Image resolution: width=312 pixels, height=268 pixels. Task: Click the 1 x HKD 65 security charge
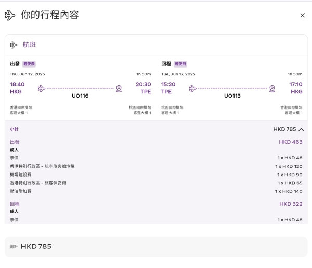click(x=290, y=183)
